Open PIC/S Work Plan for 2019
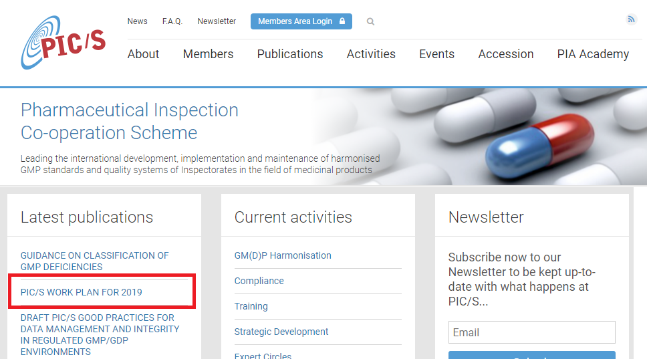647x359 pixels. coord(82,292)
